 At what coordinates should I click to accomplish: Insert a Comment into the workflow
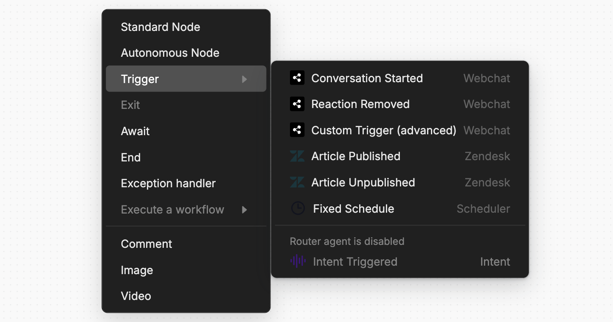click(x=146, y=244)
